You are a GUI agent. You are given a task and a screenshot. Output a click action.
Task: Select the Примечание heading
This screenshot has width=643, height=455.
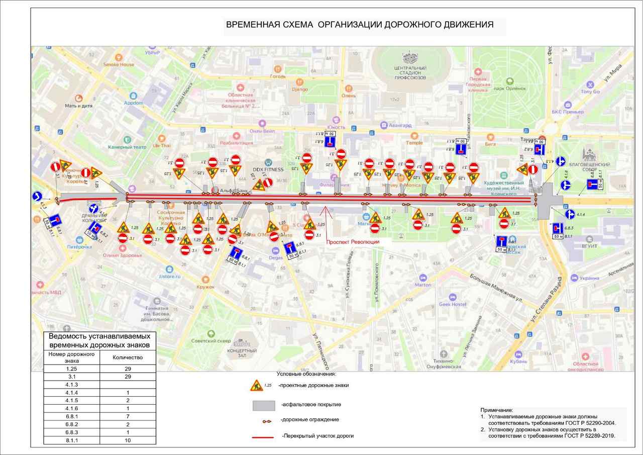point(497,411)
